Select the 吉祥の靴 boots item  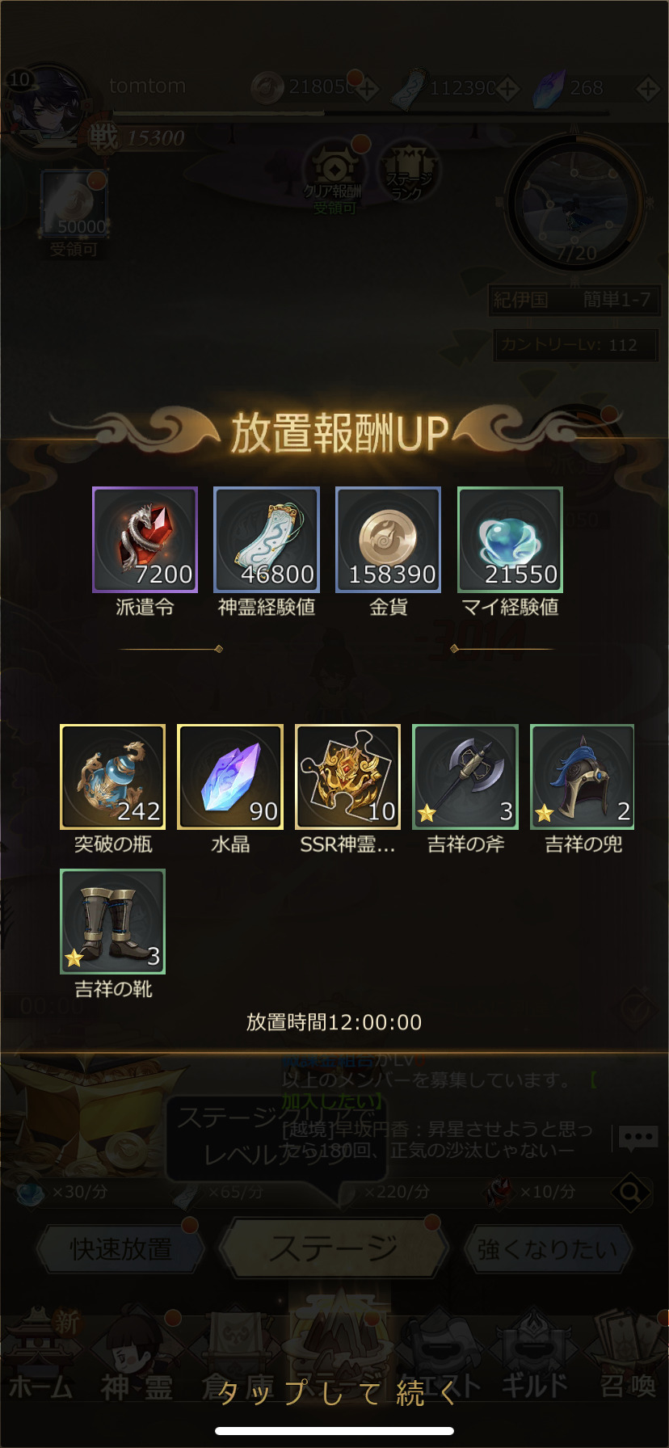pyautogui.click(x=113, y=922)
